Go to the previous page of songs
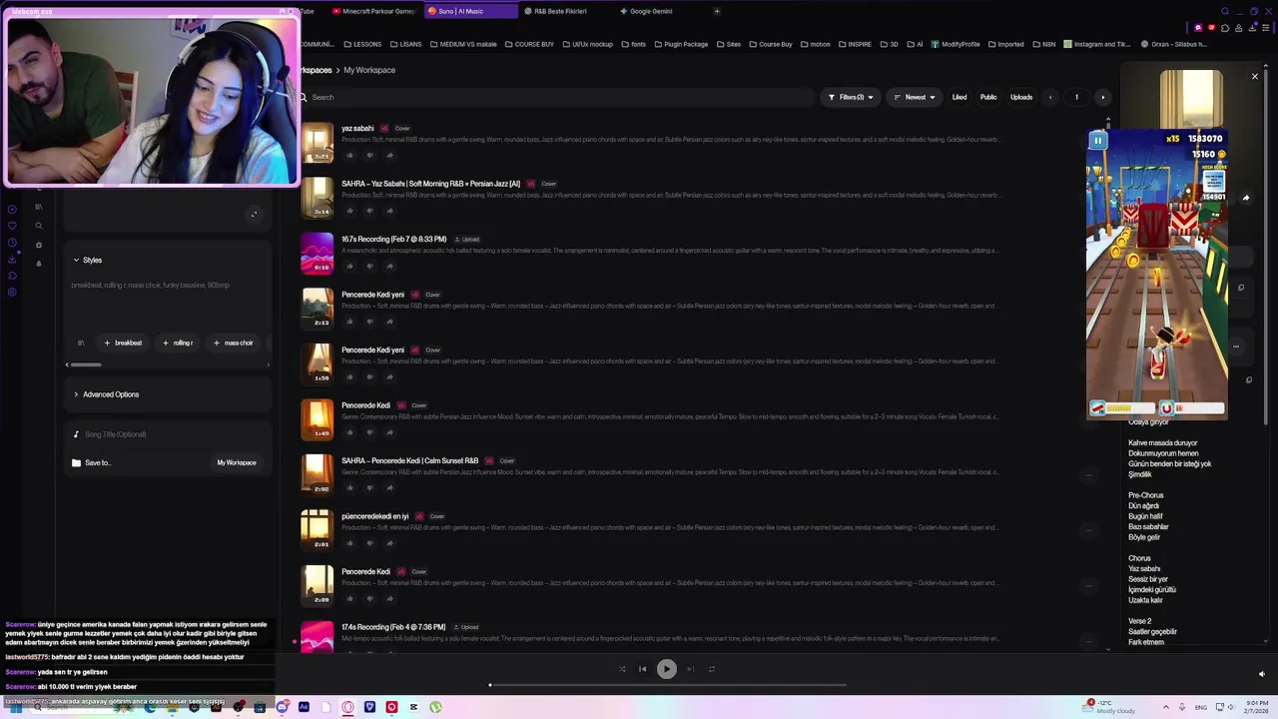The width and height of the screenshot is (1278, 719). 1050,97
